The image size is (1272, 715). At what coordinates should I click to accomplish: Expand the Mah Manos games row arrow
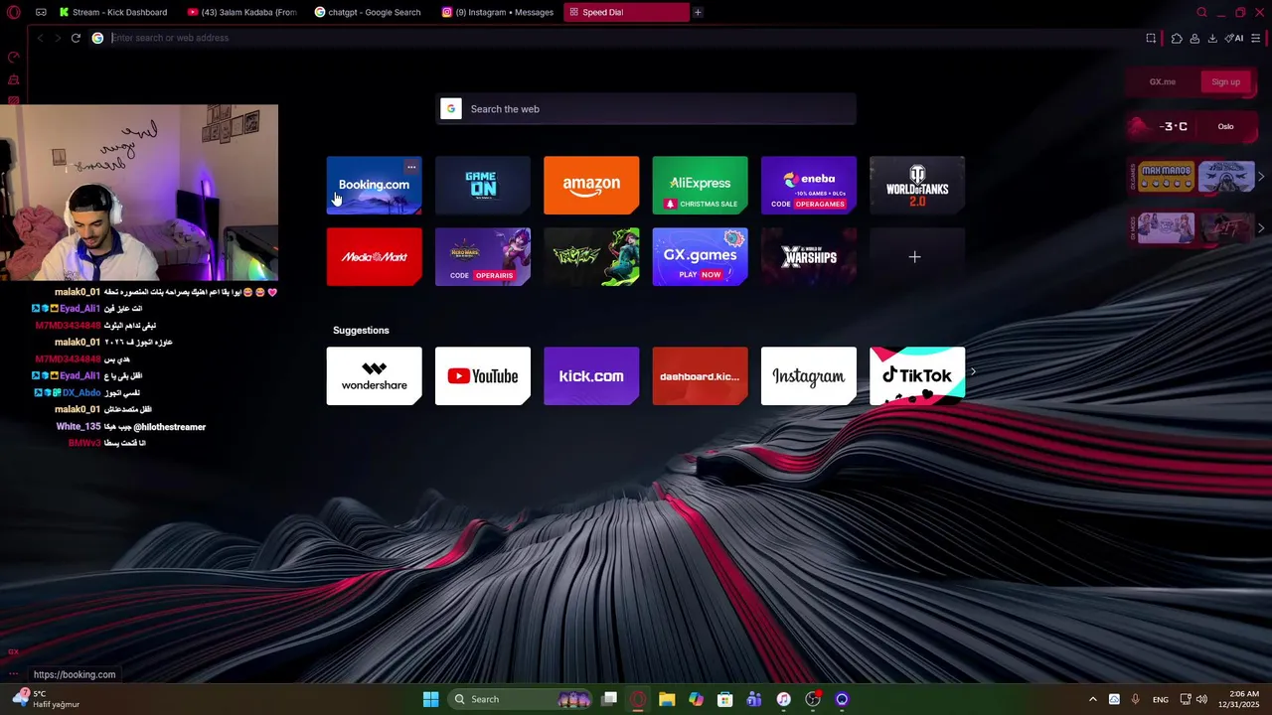point(1261,177)
